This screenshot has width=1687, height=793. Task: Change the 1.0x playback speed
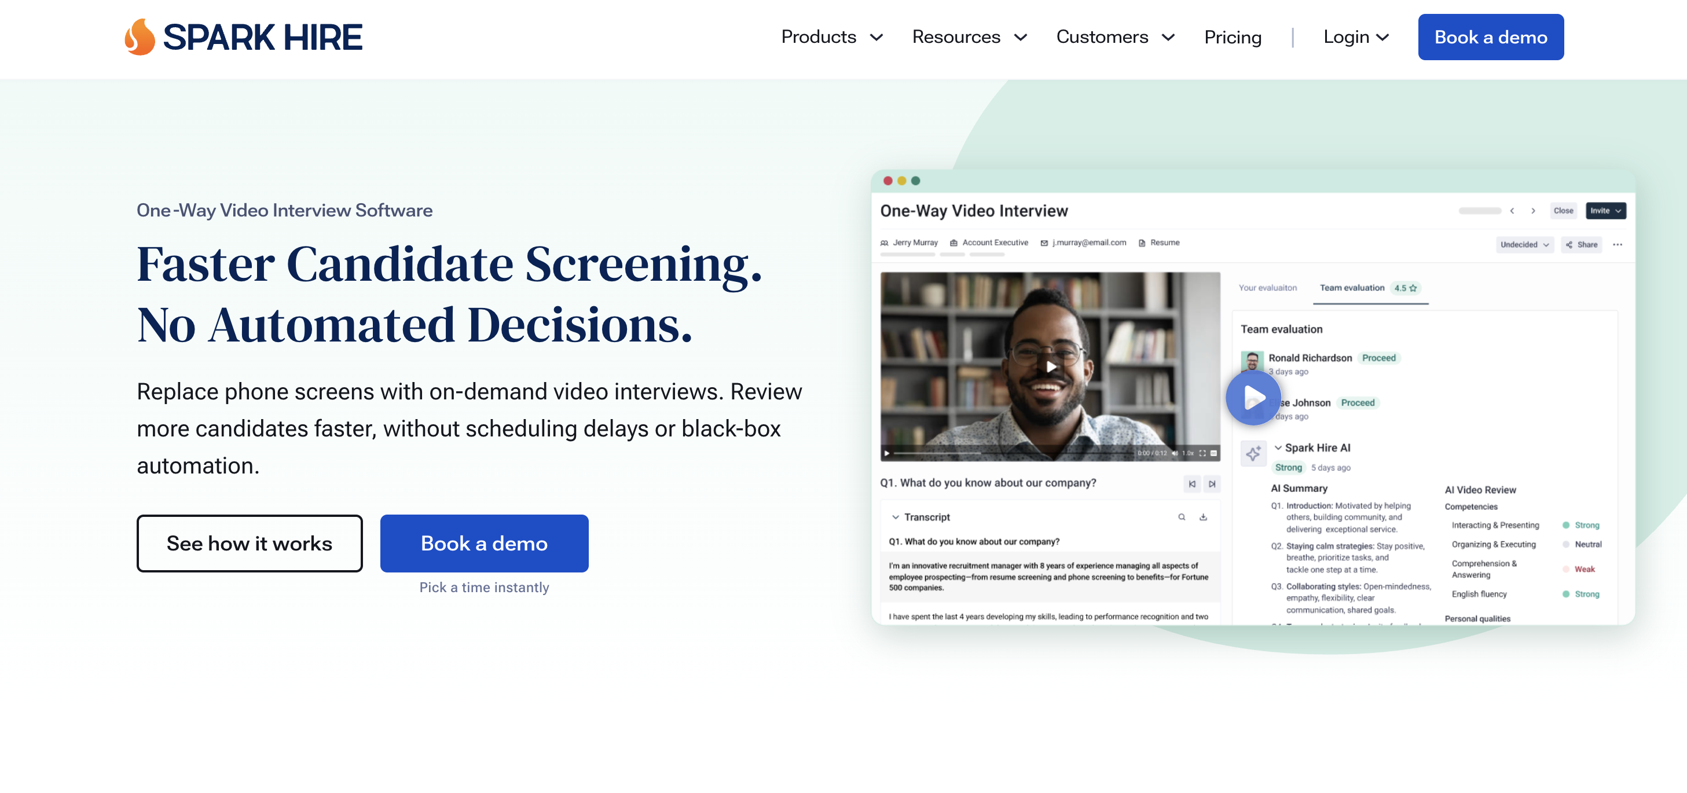point(1187,453)
